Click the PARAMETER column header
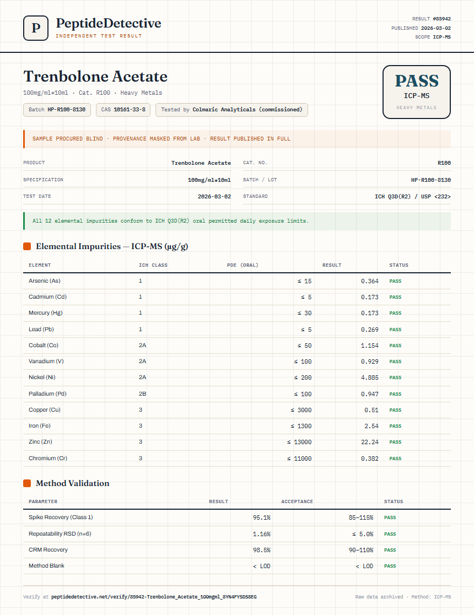 click(x=43, y=501)
